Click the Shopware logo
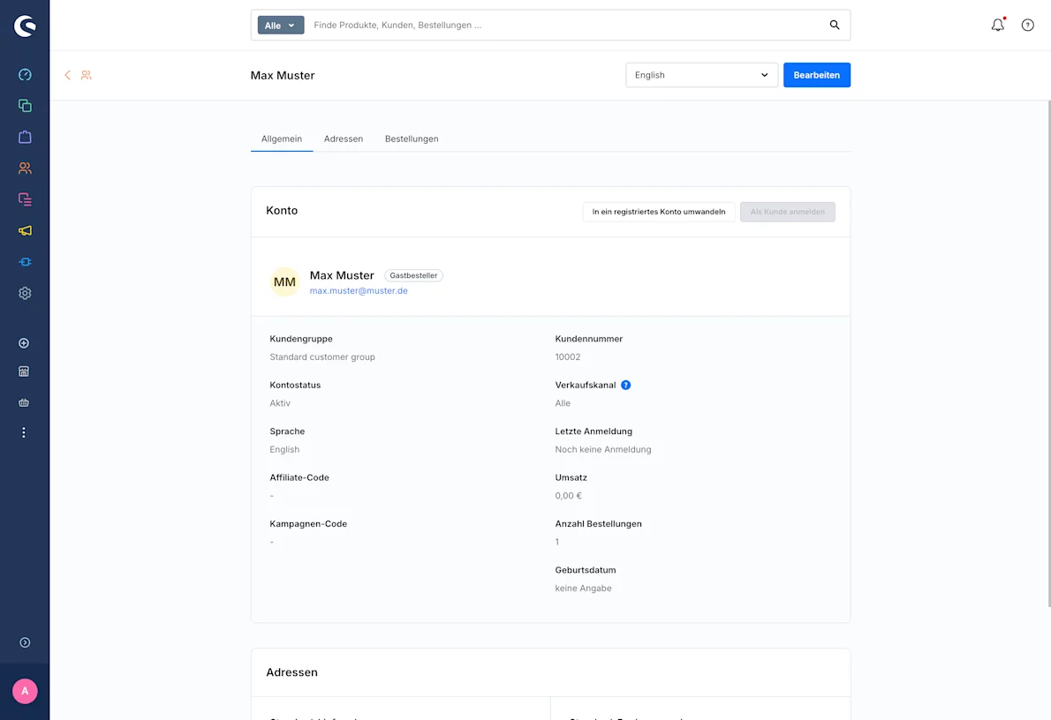The image size is (1051, 720). point(25,26)
